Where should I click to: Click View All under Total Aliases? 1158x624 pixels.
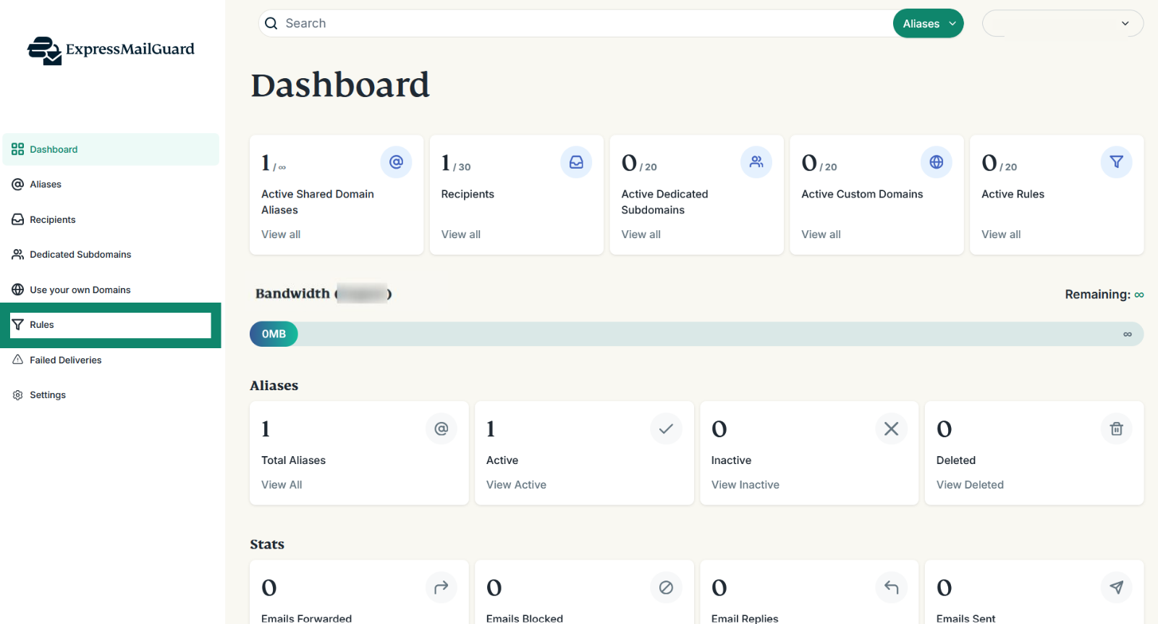[x=282, y=485]
